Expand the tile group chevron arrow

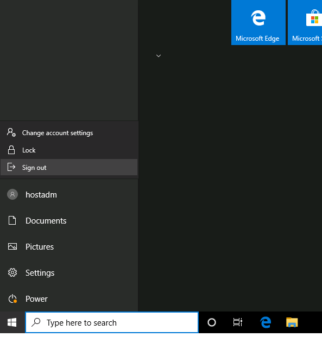click(x=159, y=56)
